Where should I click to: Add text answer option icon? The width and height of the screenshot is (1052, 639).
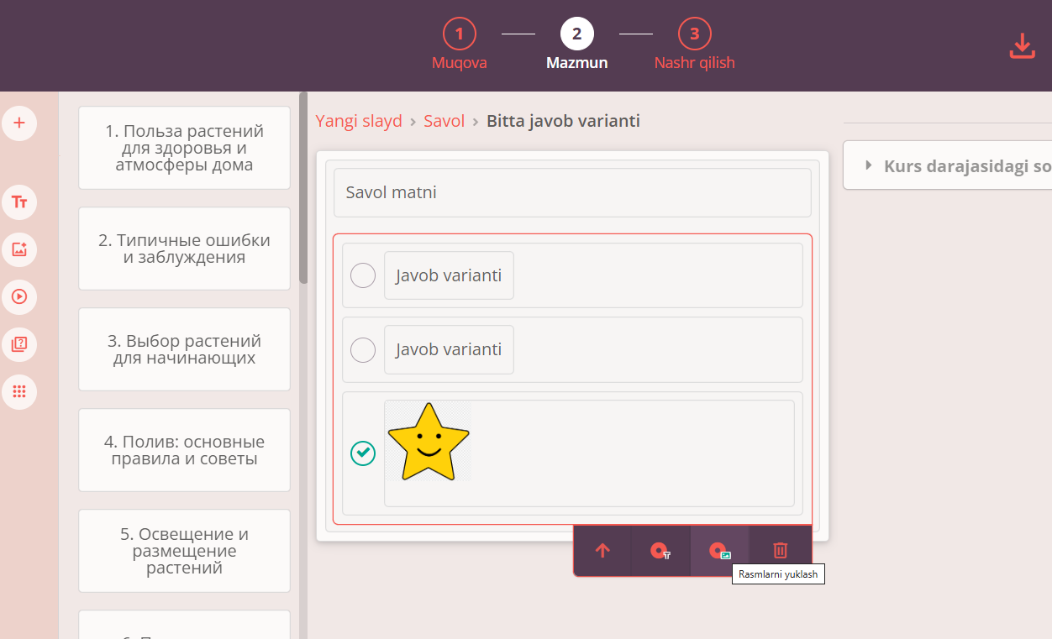(x=660, y=551)
